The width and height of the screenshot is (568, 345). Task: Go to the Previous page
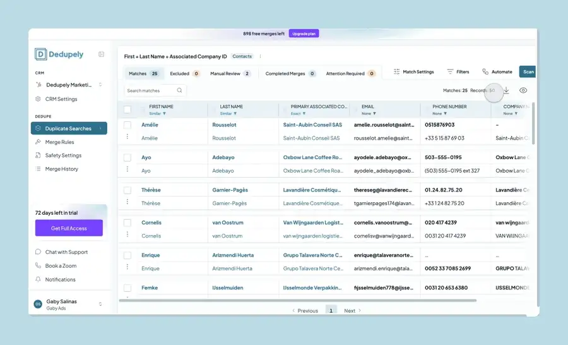[305, 310]
